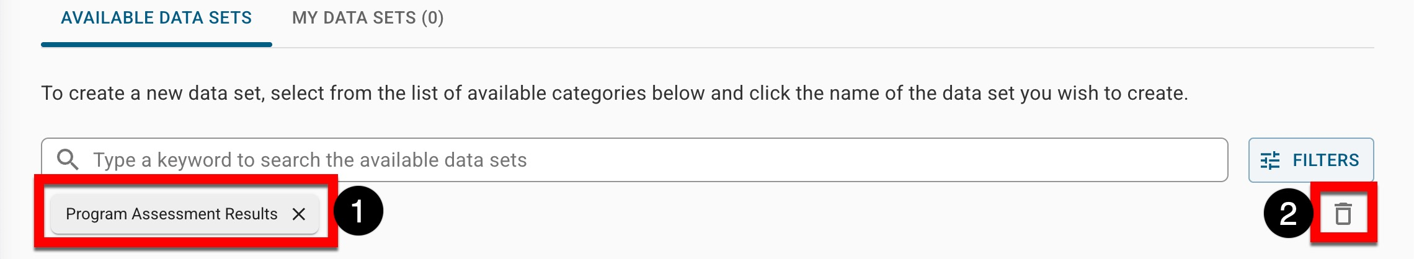The width and height of the screenshot is (1414, 259).
Task: Click the filter sliders icon
Action: 1269,160
